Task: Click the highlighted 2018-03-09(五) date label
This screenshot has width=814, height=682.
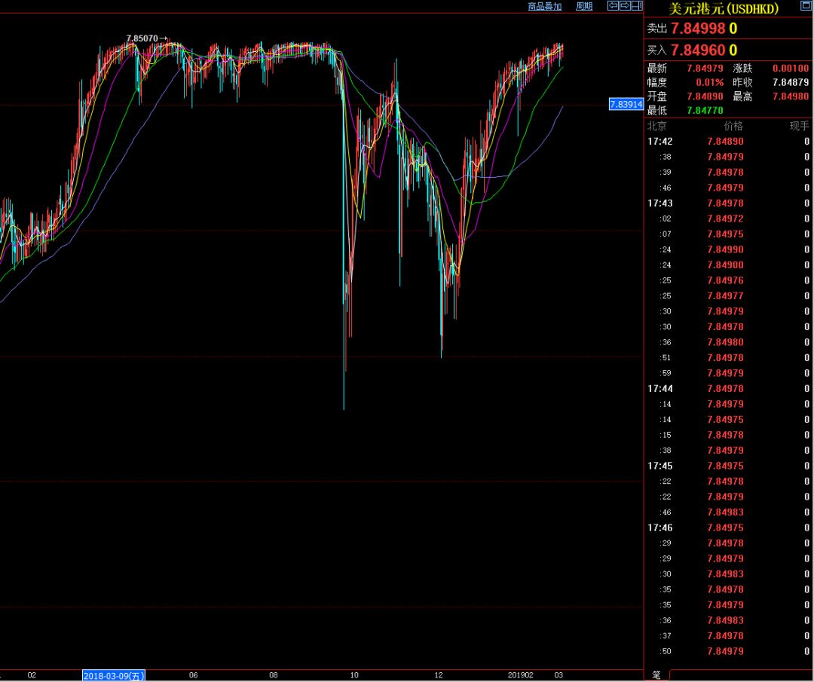Action: coord(114,675)
